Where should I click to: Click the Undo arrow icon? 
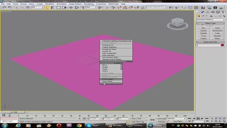click(4, 7)
